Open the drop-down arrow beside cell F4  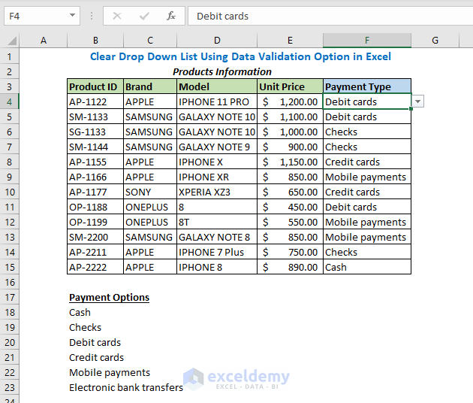point(417,102)
